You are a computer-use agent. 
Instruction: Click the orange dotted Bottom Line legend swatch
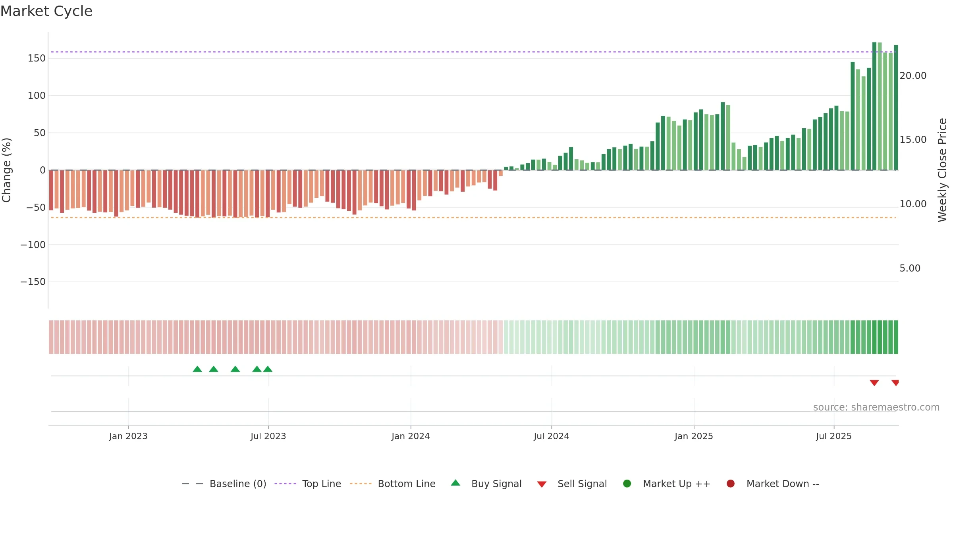[361, 484]
